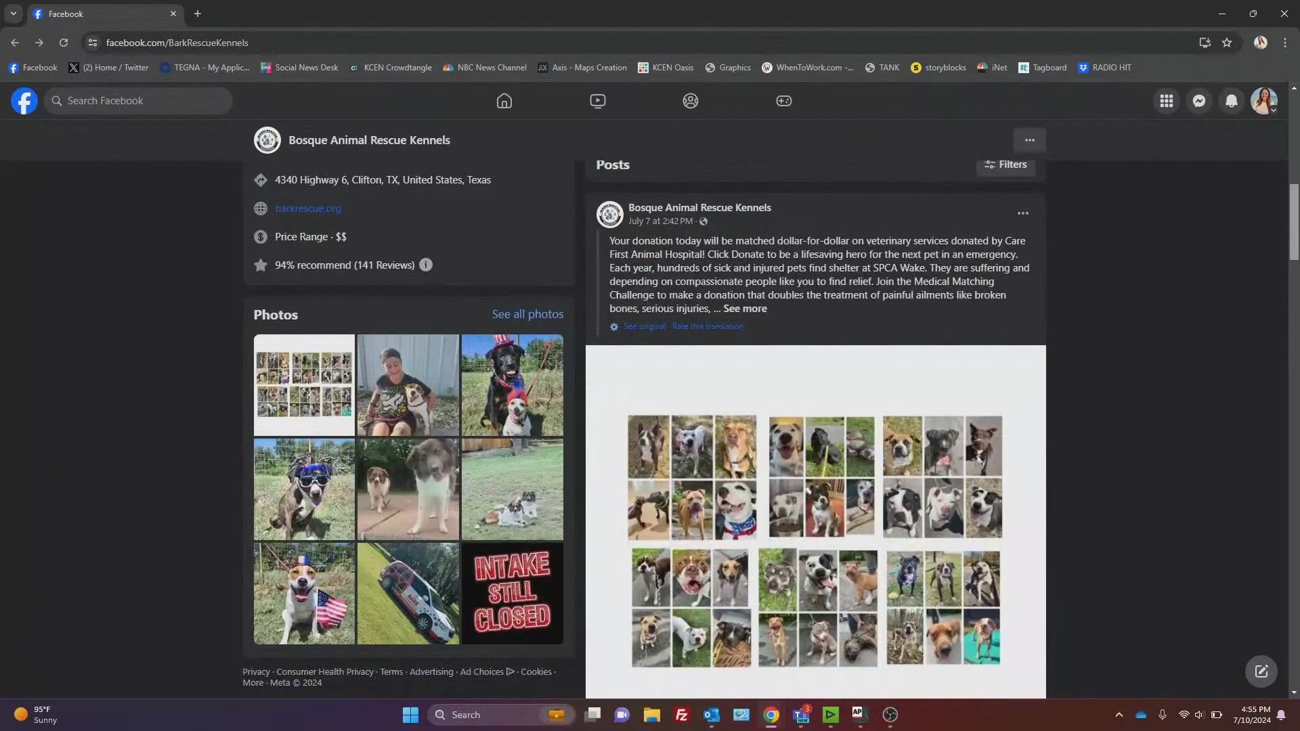The height and width of the screenshot is (731, 1300).
Task: Click See all photos link
Action: 527,314
